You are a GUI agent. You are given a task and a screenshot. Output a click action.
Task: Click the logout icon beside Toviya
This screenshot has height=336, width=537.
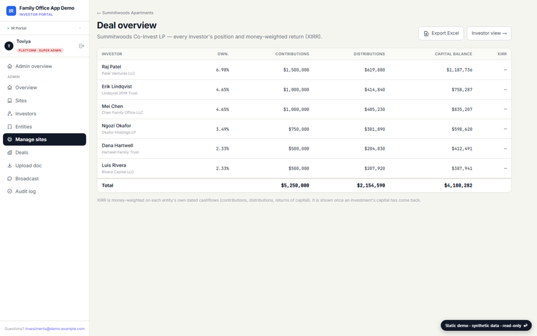(x=82, y=46)
